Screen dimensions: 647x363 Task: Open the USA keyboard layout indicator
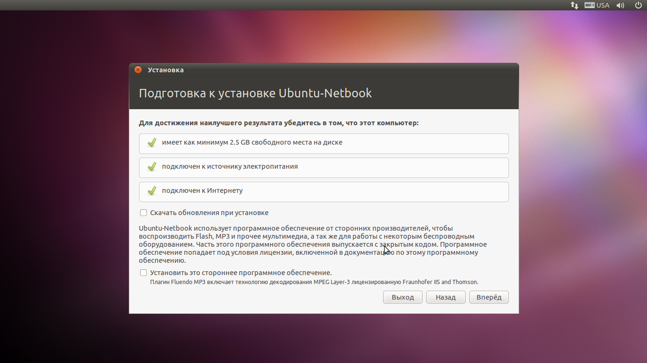[597, 5]
